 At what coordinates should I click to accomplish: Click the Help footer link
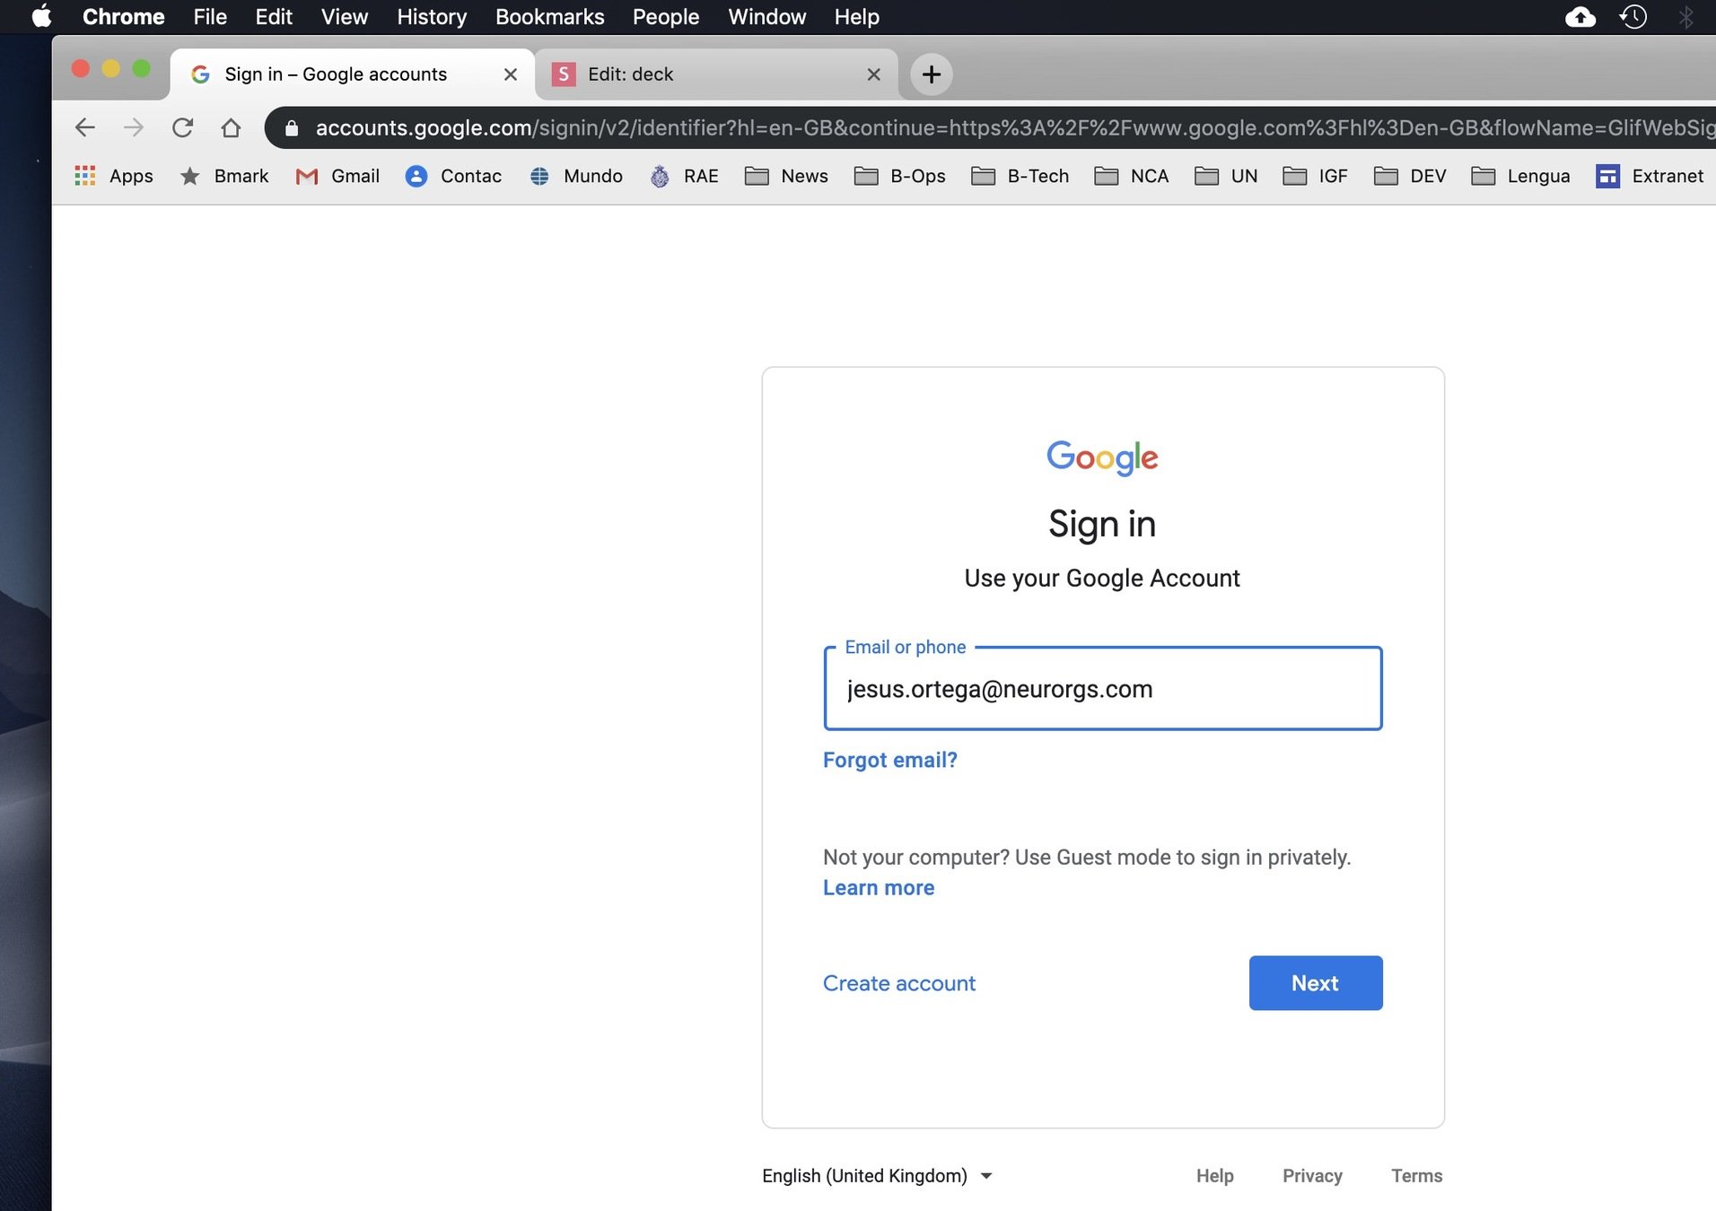[1214, 1175]
